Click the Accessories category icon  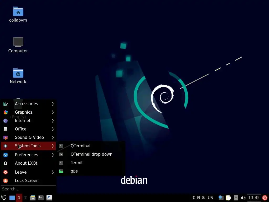[6, 104]
